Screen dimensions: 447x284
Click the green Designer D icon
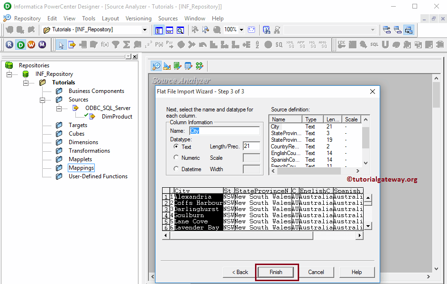[x=20, y=45]
